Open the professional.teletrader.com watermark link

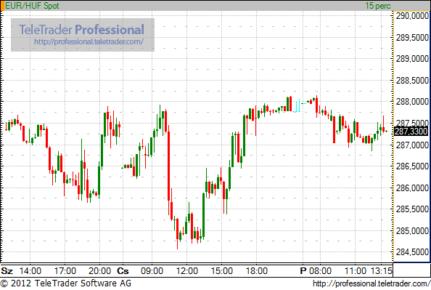click(x=89, y=41)
